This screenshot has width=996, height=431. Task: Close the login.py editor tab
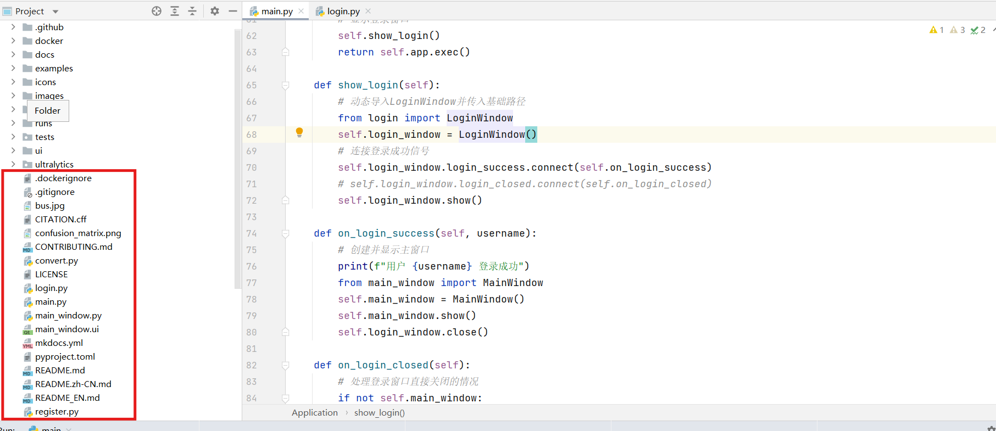[x=368, y=11]
